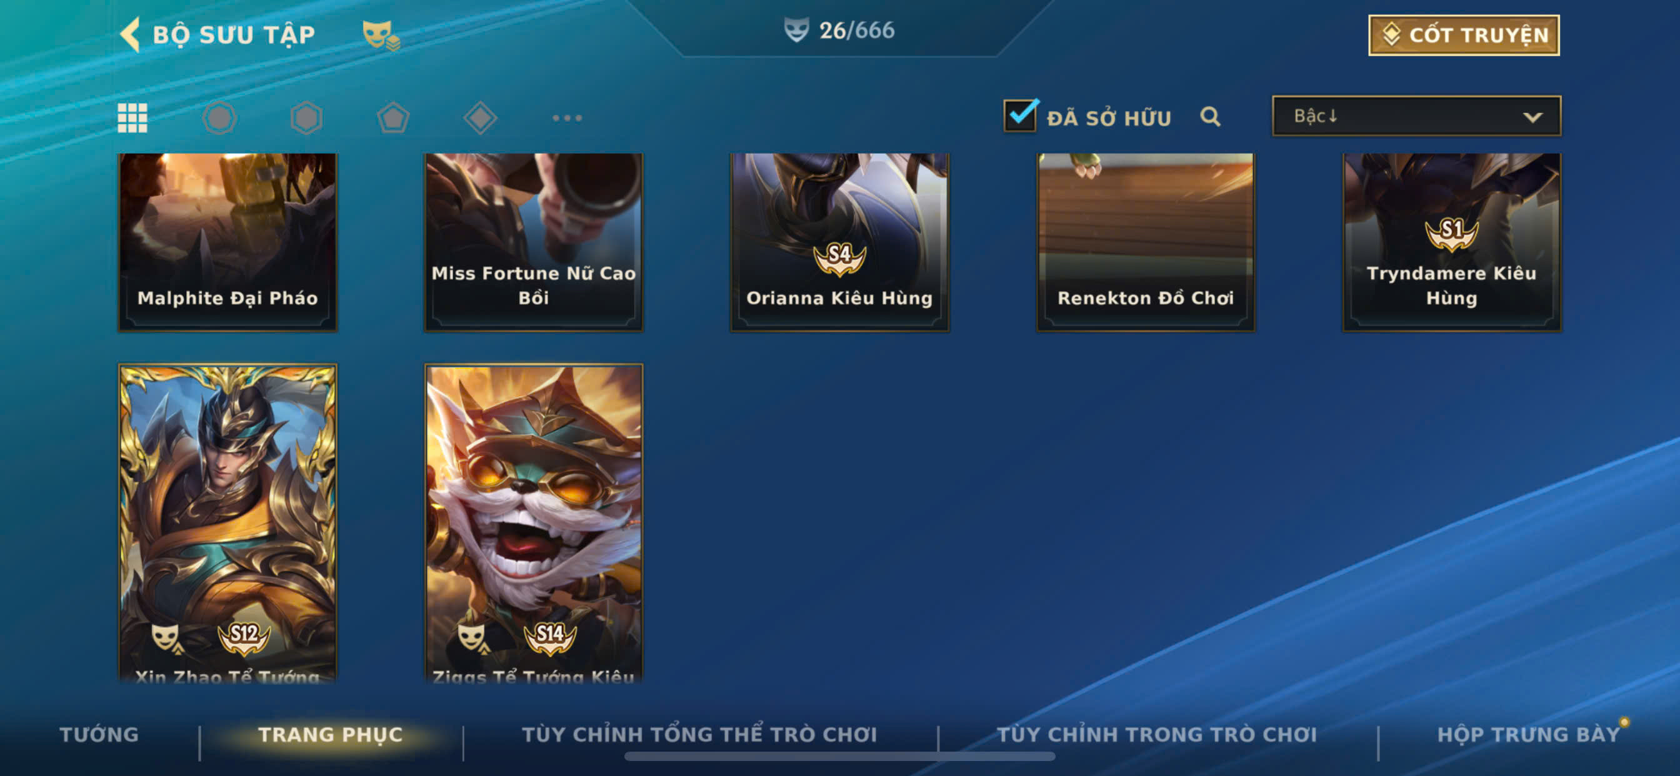This screenshot has width=1680, height=776.
Task: Open skin search magnifier
Action: (x=1210, y=117)
